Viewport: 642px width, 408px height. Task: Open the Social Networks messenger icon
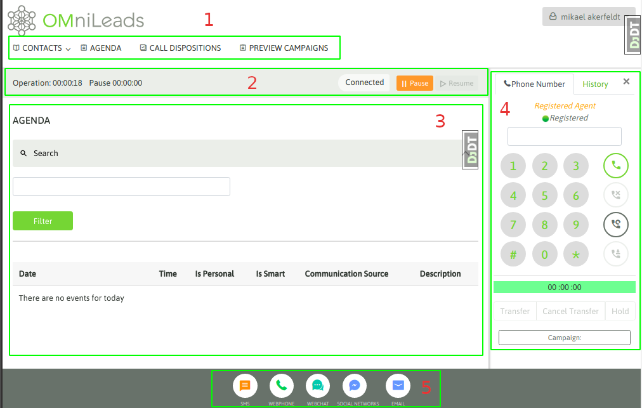point(355,386)
